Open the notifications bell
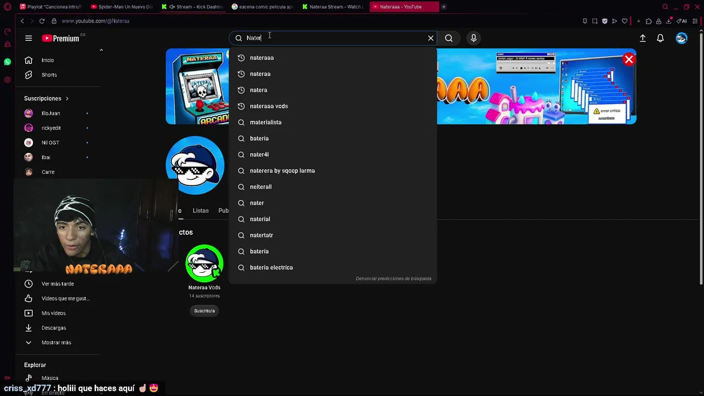The image size is (704, 396). [660, 38]
